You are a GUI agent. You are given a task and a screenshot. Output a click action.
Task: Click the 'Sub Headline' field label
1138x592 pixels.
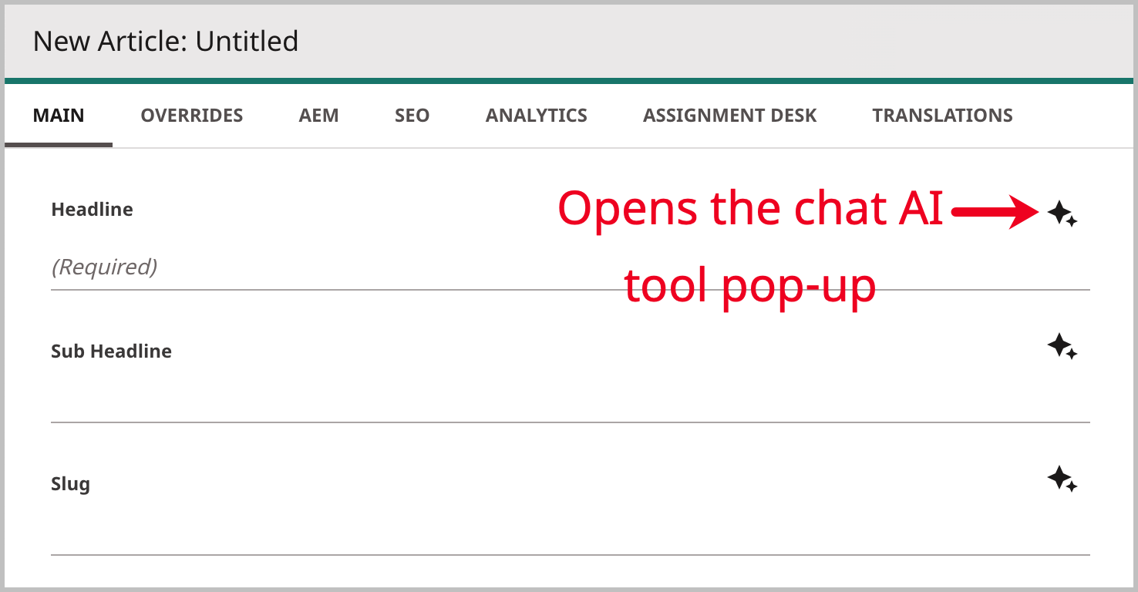pyautogui.click(x=112, y=351)
